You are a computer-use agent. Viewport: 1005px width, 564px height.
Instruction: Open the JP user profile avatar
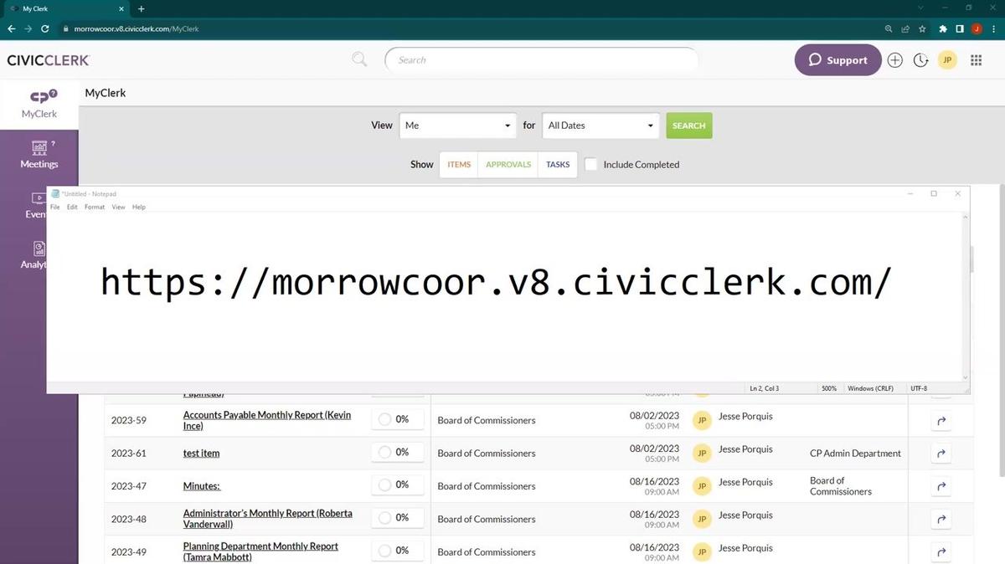(947, 60)
